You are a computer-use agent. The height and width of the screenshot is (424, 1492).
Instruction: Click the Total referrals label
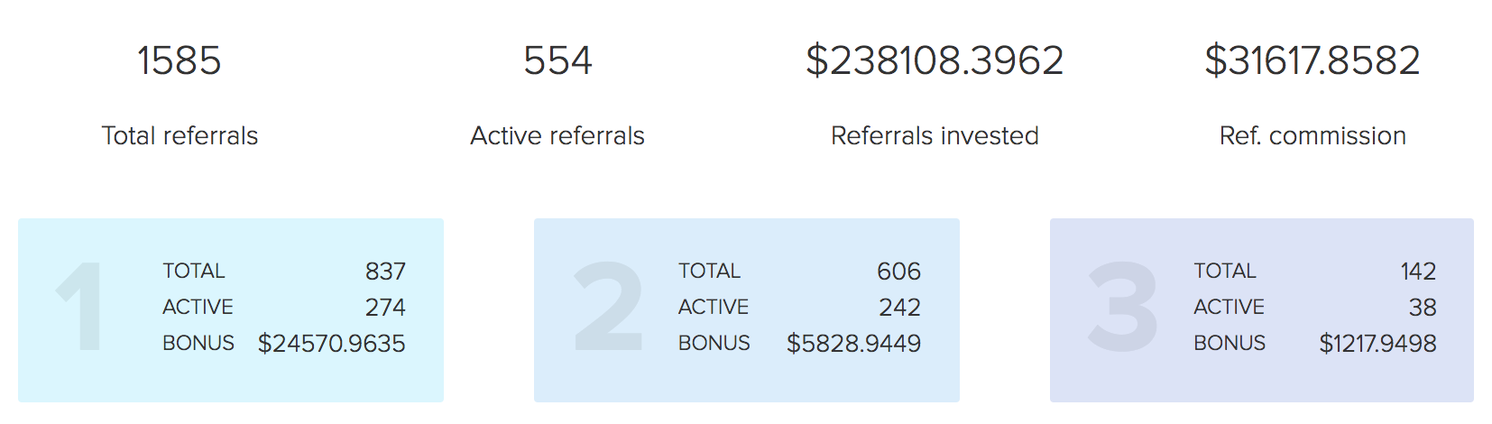[x=180, y=135]
